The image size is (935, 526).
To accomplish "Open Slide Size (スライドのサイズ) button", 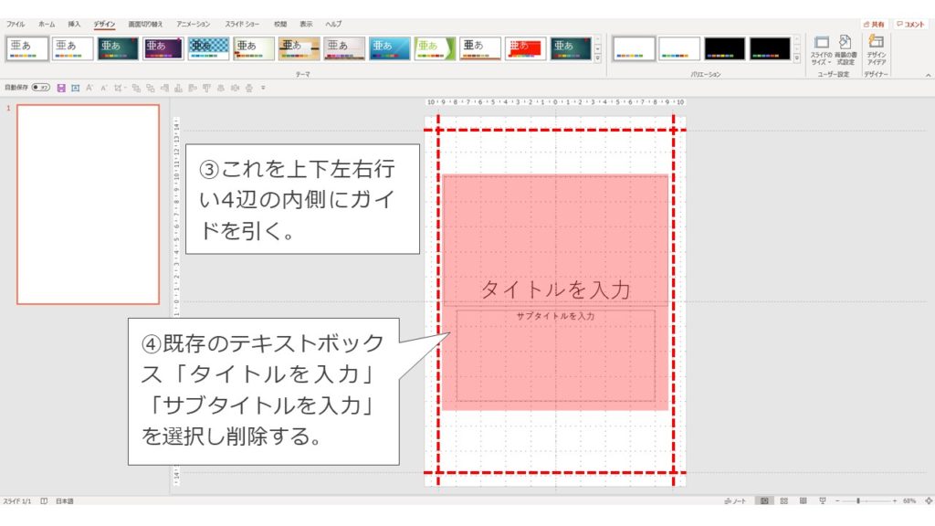I will 821,50.
